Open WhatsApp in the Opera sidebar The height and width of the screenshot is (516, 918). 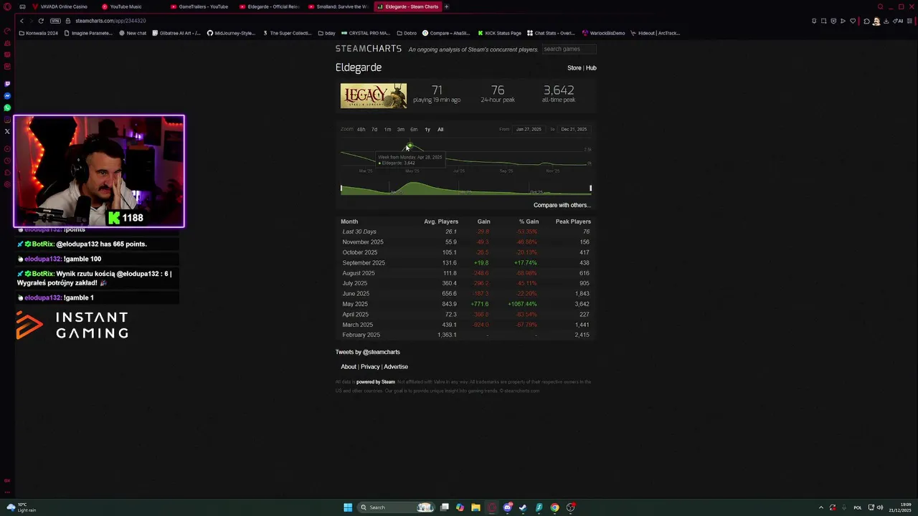[7, 107]
